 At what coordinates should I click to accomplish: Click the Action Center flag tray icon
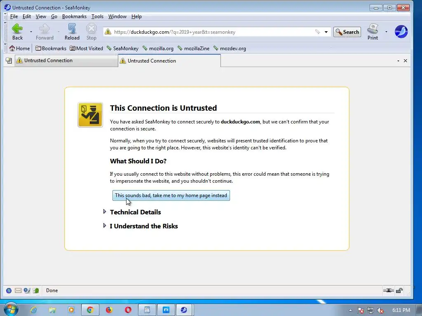coord(360,310)
